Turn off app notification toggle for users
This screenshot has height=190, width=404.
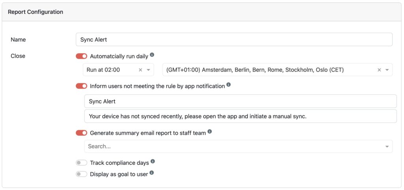coord(82,86)
